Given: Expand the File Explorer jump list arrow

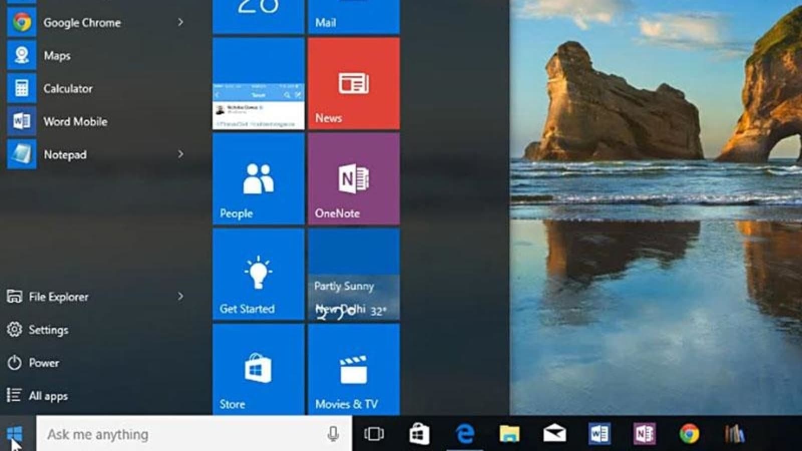Looking at the screenshot, I should (x=180, y=296).
